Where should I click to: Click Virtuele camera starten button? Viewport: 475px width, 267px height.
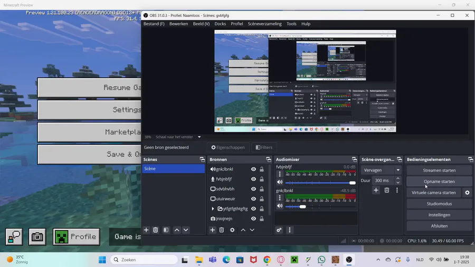click(433, 193)
